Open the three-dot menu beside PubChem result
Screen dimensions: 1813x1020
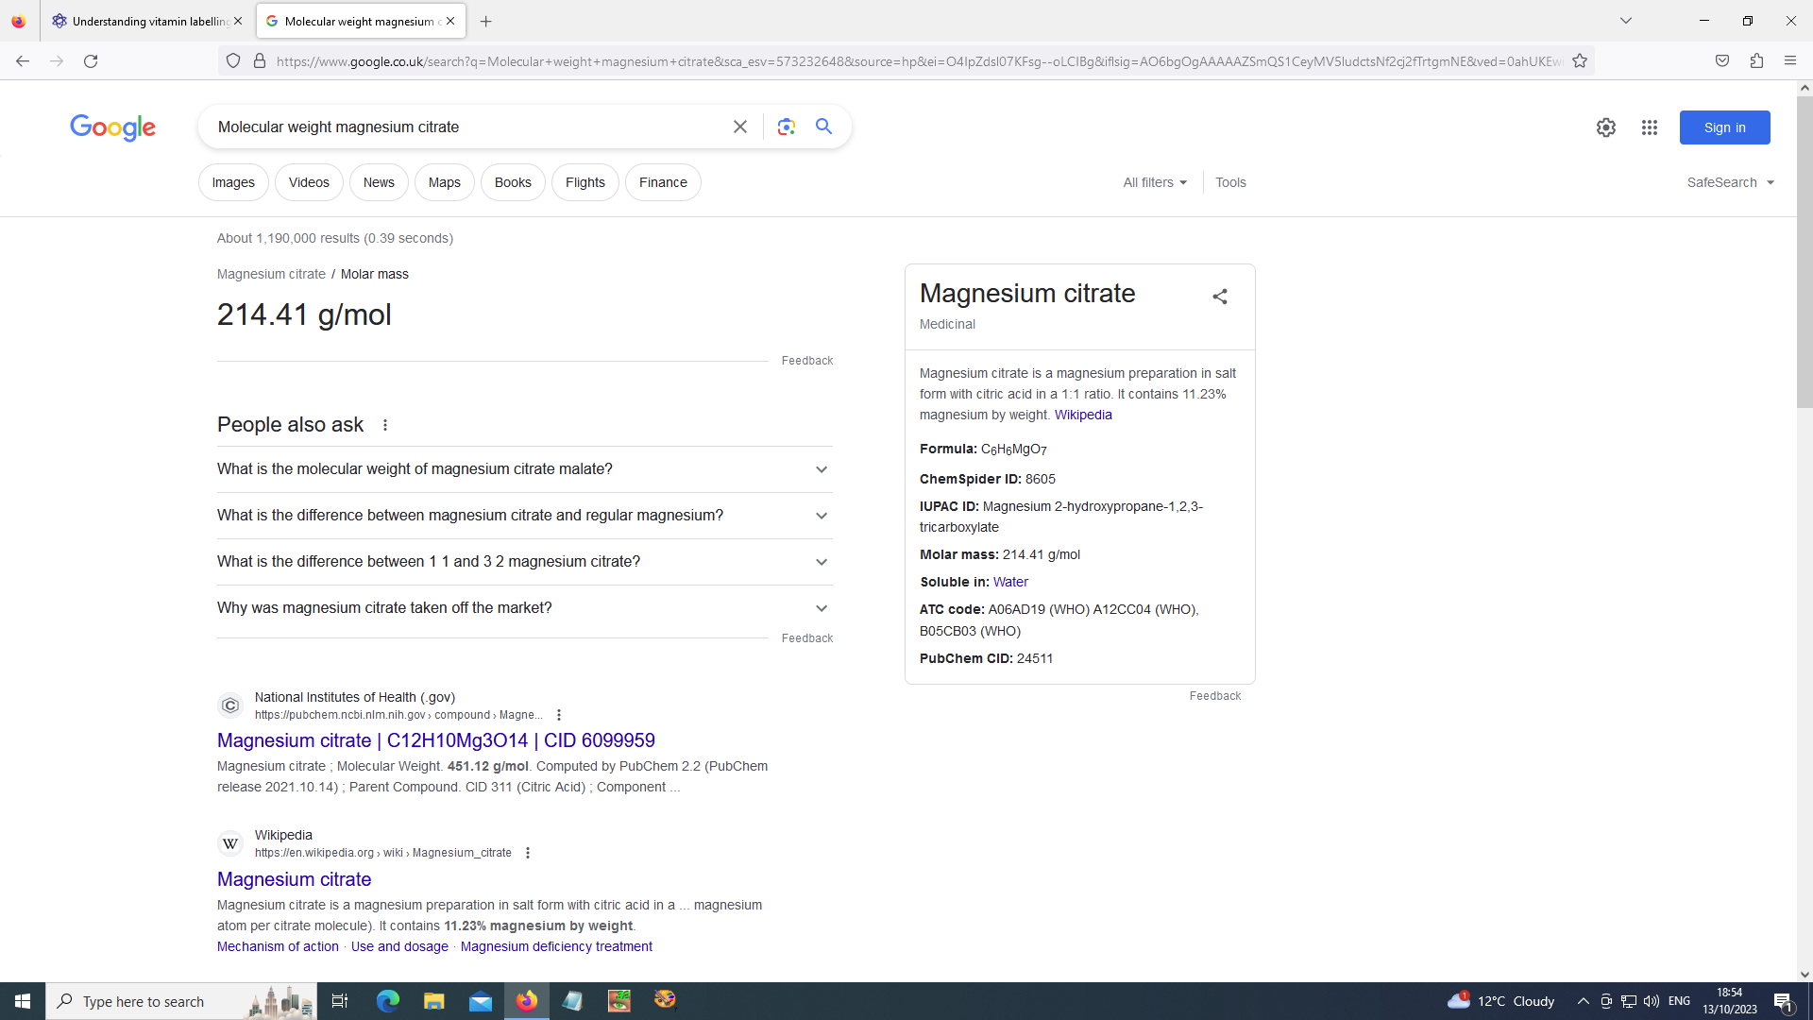pyautogui.click(x=559, y=715)
